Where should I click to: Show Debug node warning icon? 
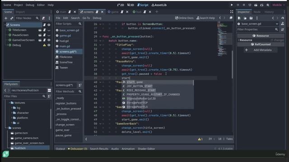(x=44, y=45)
